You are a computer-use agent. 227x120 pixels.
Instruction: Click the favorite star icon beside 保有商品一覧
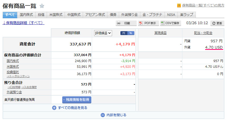pyautogui.click(x=42, y=6)
